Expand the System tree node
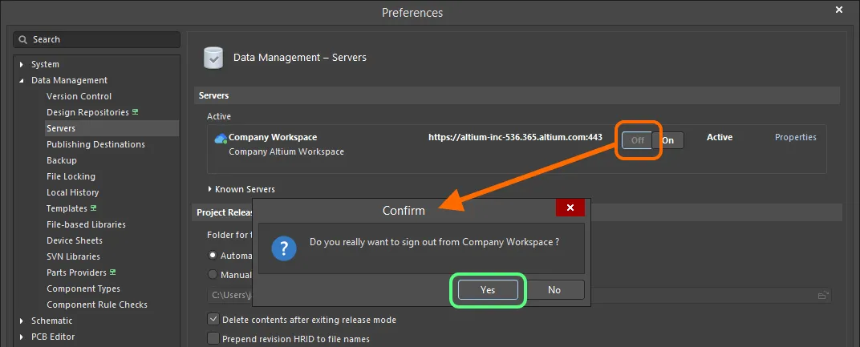Image resolution: width=860 pixels, height=347 pixels. [x=22, y=65]
